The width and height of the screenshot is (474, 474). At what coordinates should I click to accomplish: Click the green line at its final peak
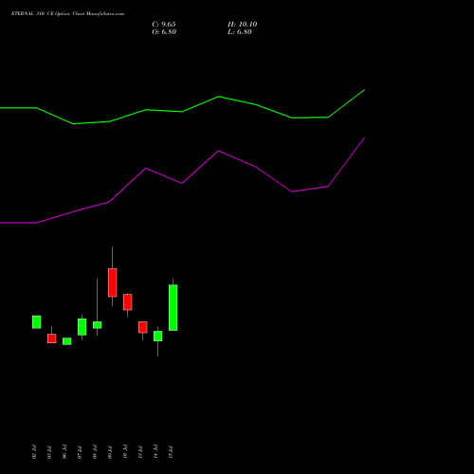[365, 90]
